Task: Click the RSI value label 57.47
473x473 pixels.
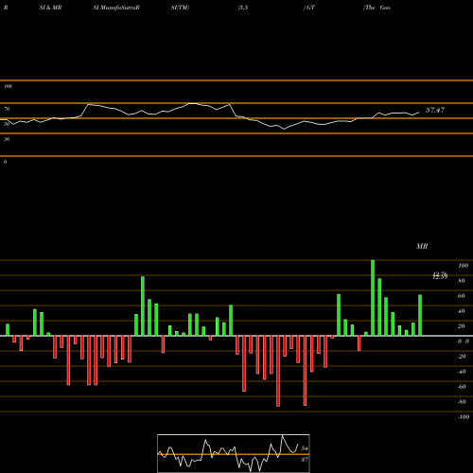Action: pyautogui.click(x=435, y=110)
